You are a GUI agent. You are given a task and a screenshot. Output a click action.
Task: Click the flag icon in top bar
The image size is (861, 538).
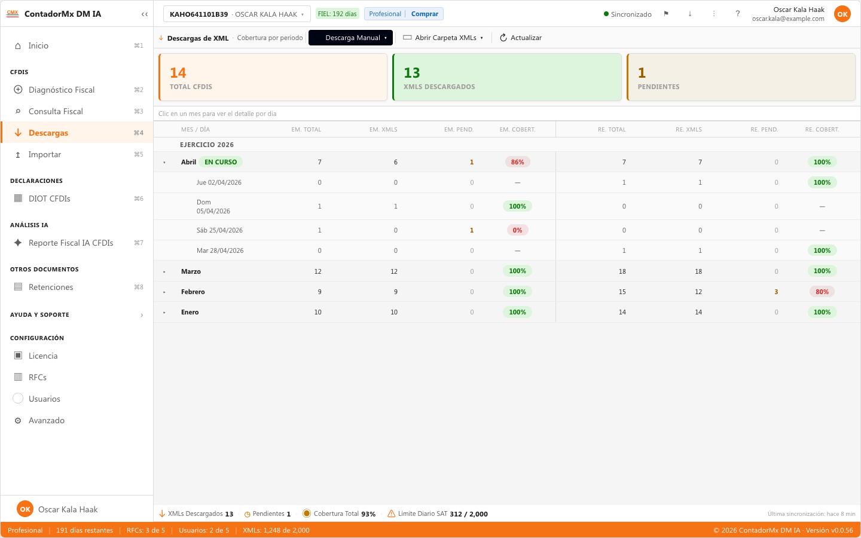(x=666, y=14)
